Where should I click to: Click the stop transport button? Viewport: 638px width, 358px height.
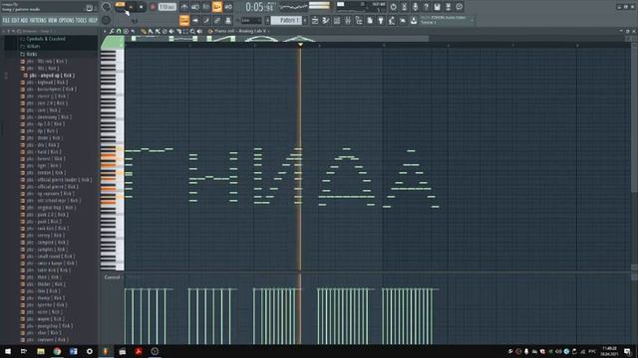tap(142, 7)
